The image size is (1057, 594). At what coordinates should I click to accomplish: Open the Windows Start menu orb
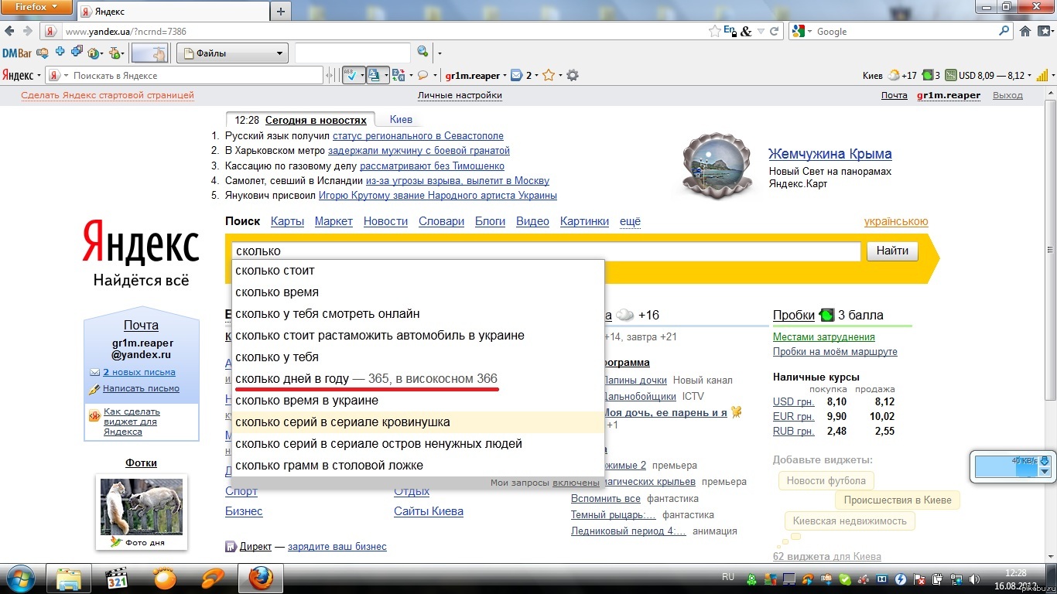tap(19, 579)
